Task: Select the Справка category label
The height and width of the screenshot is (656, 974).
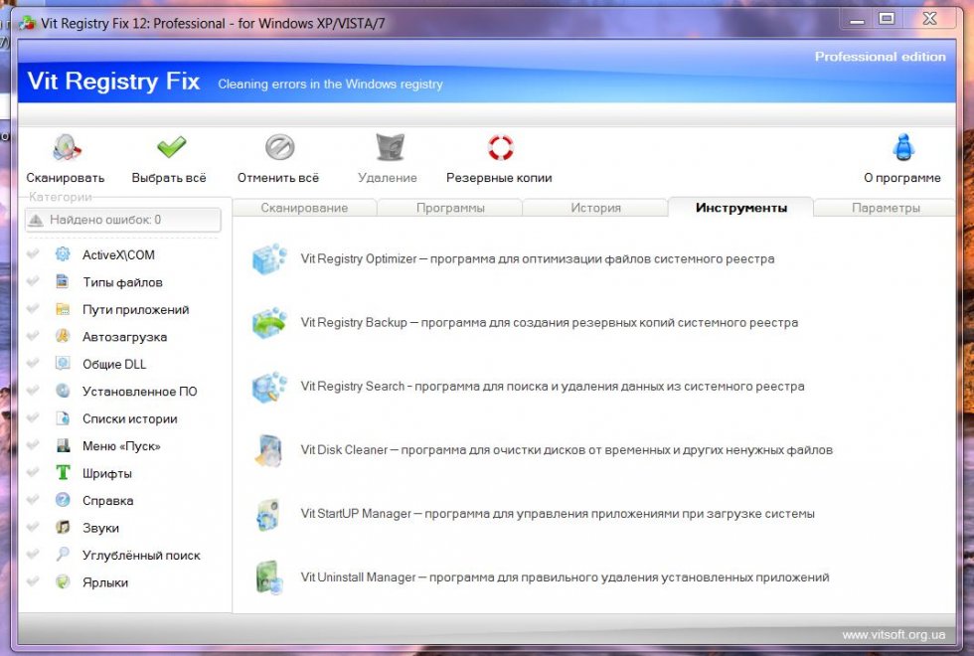Action: pyautogui.click(x=108, y=501)
